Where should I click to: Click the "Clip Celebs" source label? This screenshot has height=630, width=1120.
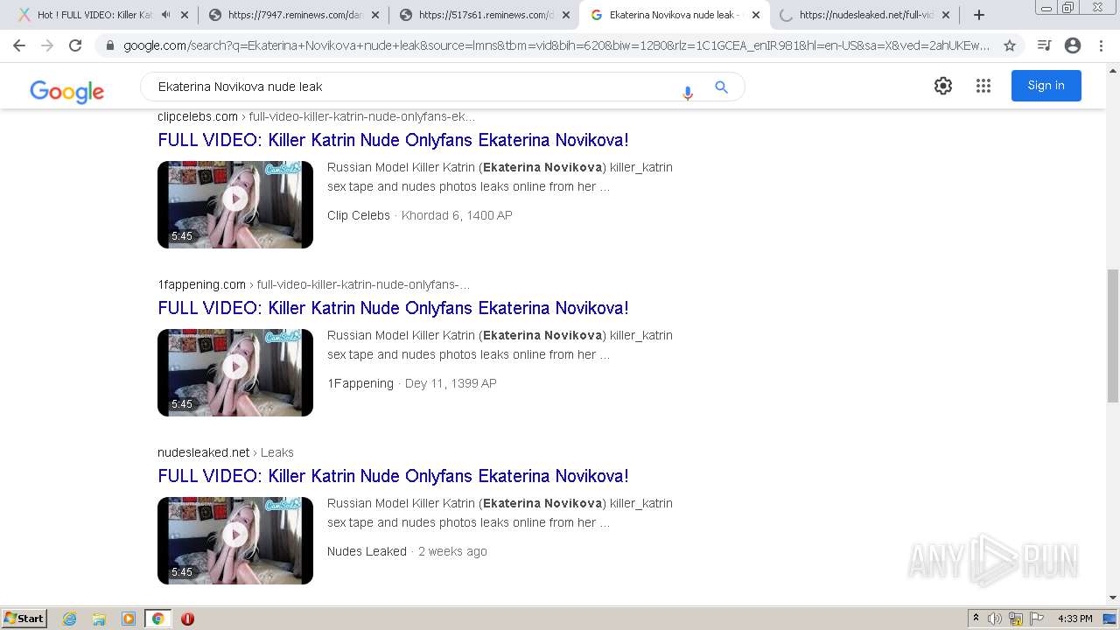click(x=359, y=215)
